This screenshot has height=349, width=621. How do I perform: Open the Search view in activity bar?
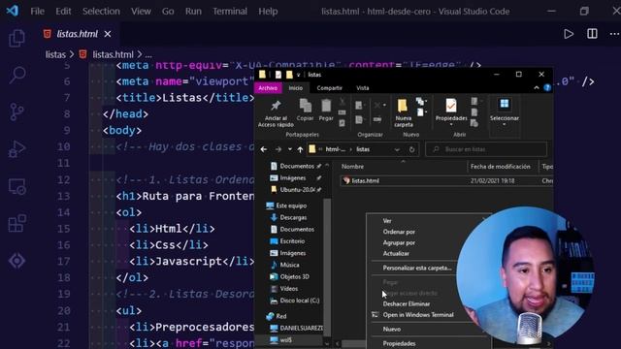(x=17, y=75)
